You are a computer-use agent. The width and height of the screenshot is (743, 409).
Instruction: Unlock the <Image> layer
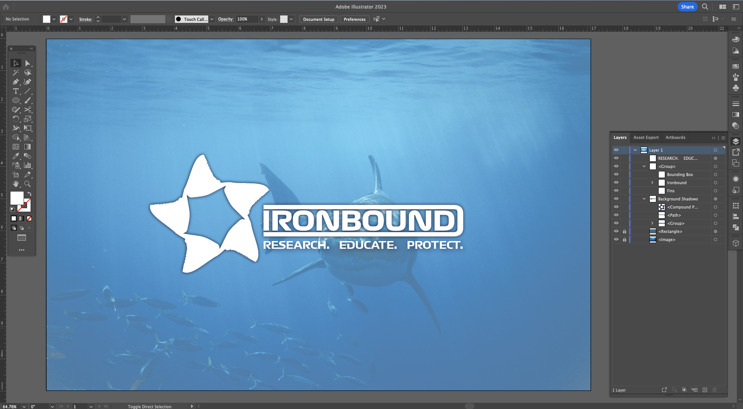pyautogui.click(x=624, y=240)
